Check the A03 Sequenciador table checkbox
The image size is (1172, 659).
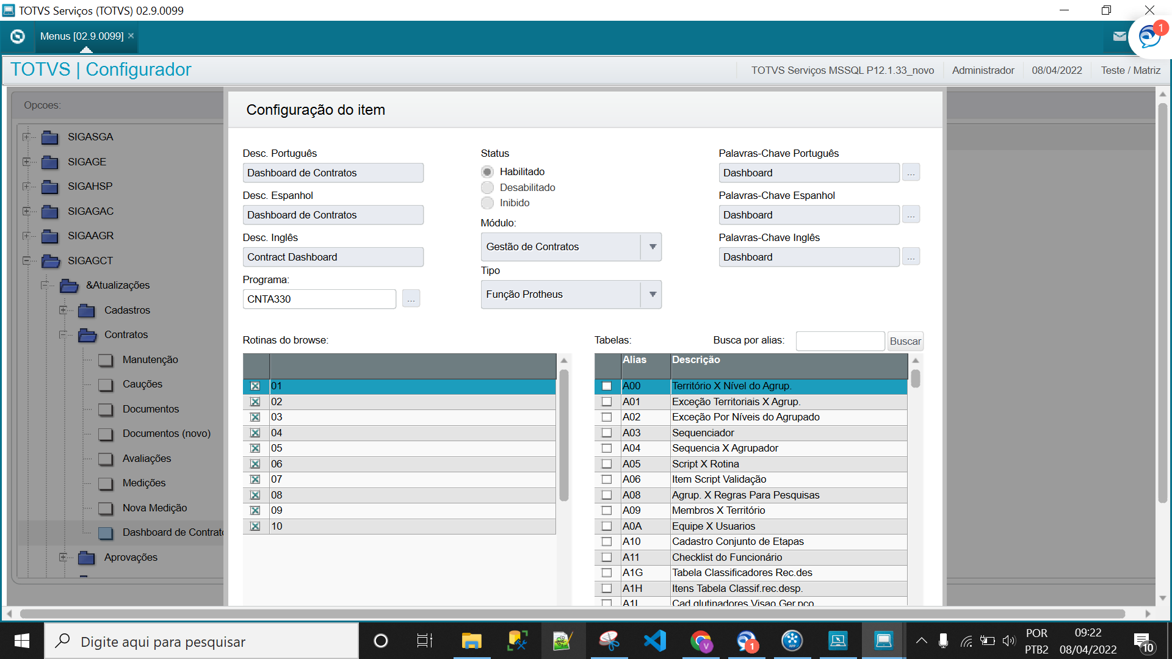pyautogui.click(x=607, y=433)
